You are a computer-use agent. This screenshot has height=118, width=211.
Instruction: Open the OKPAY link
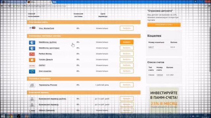(42, 65)
